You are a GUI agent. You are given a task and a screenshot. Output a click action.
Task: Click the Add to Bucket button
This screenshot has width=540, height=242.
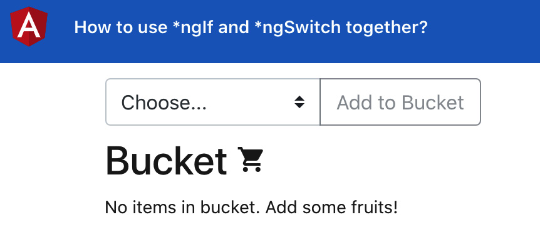(x=400, y=102)
